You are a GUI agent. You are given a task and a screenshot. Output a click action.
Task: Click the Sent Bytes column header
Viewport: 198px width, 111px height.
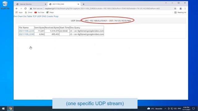39,27
